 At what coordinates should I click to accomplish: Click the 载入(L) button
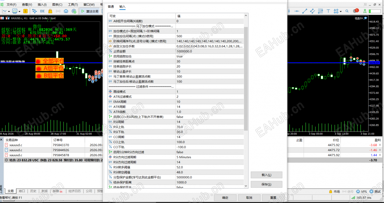266,175
